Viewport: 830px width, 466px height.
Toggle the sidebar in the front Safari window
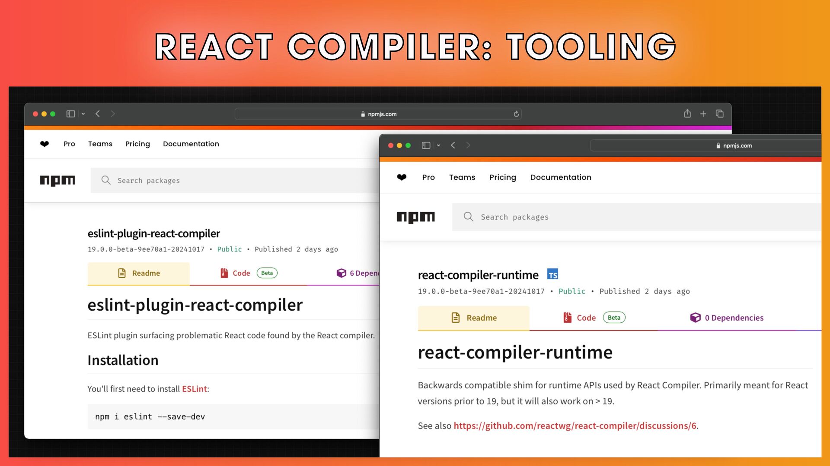426,145
